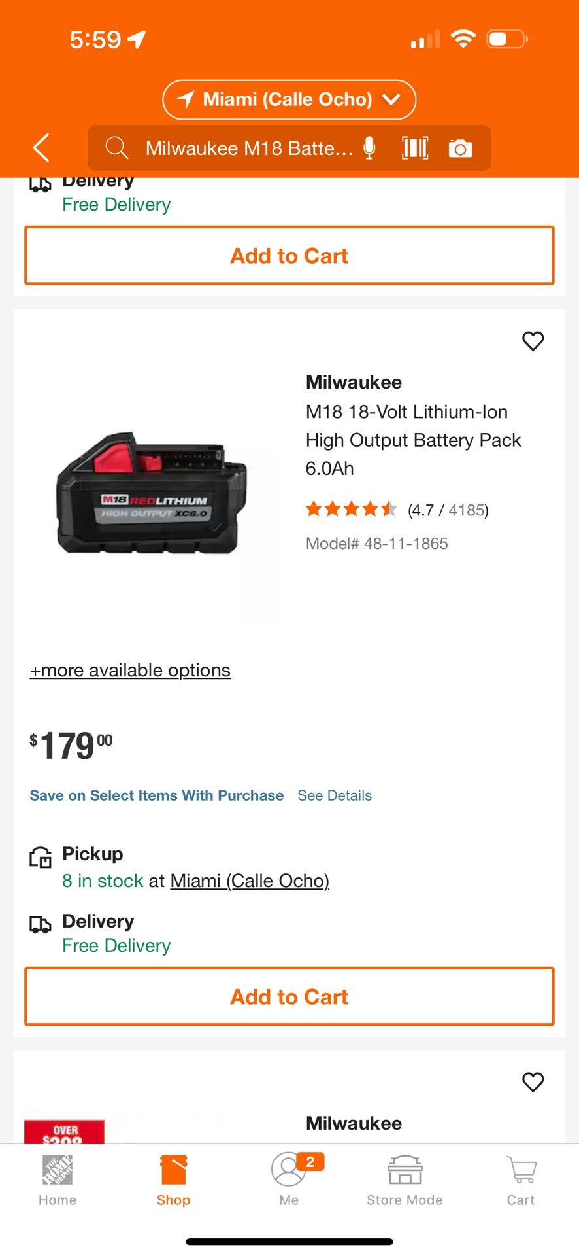Screen dimensions: 579x1256
Task: Open the Me account tab
Action: (289, 1179)
